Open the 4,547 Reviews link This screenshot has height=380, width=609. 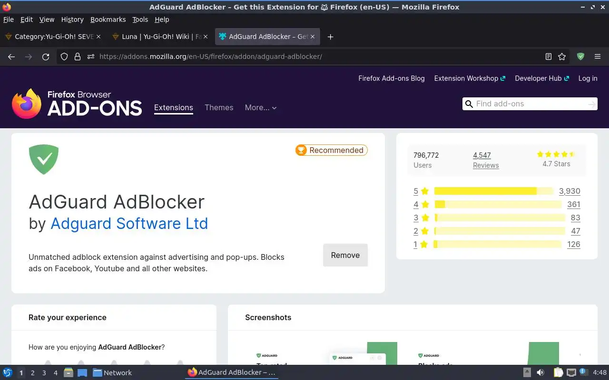click(486, 160)
